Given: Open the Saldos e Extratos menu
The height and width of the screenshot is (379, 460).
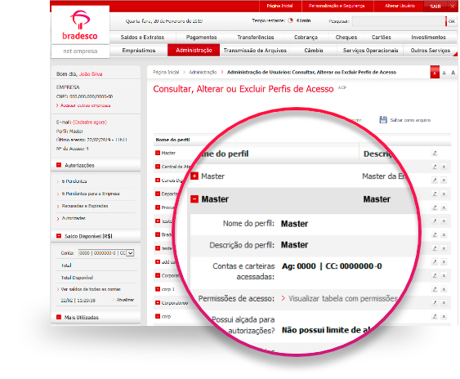Looking at the screenshot, I should pos(142,38).
